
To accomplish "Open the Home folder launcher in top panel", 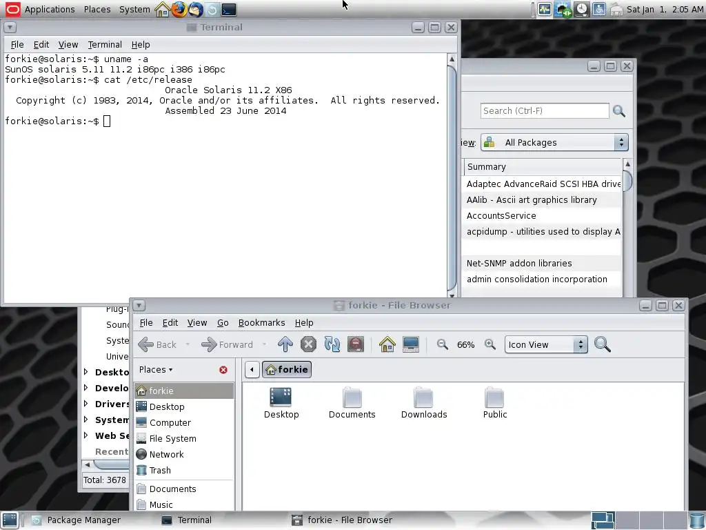I will click(162, 10).
